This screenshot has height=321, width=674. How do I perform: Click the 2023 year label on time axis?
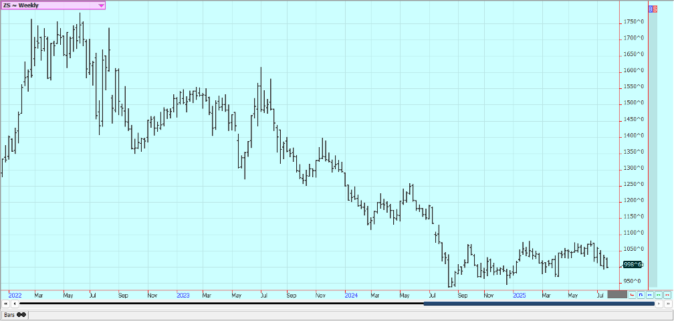point(183,296)
